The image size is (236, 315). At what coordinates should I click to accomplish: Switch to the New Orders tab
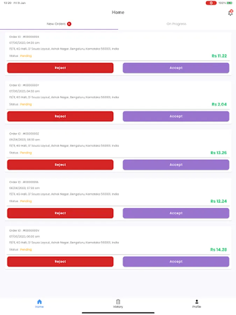pos(56,24)
